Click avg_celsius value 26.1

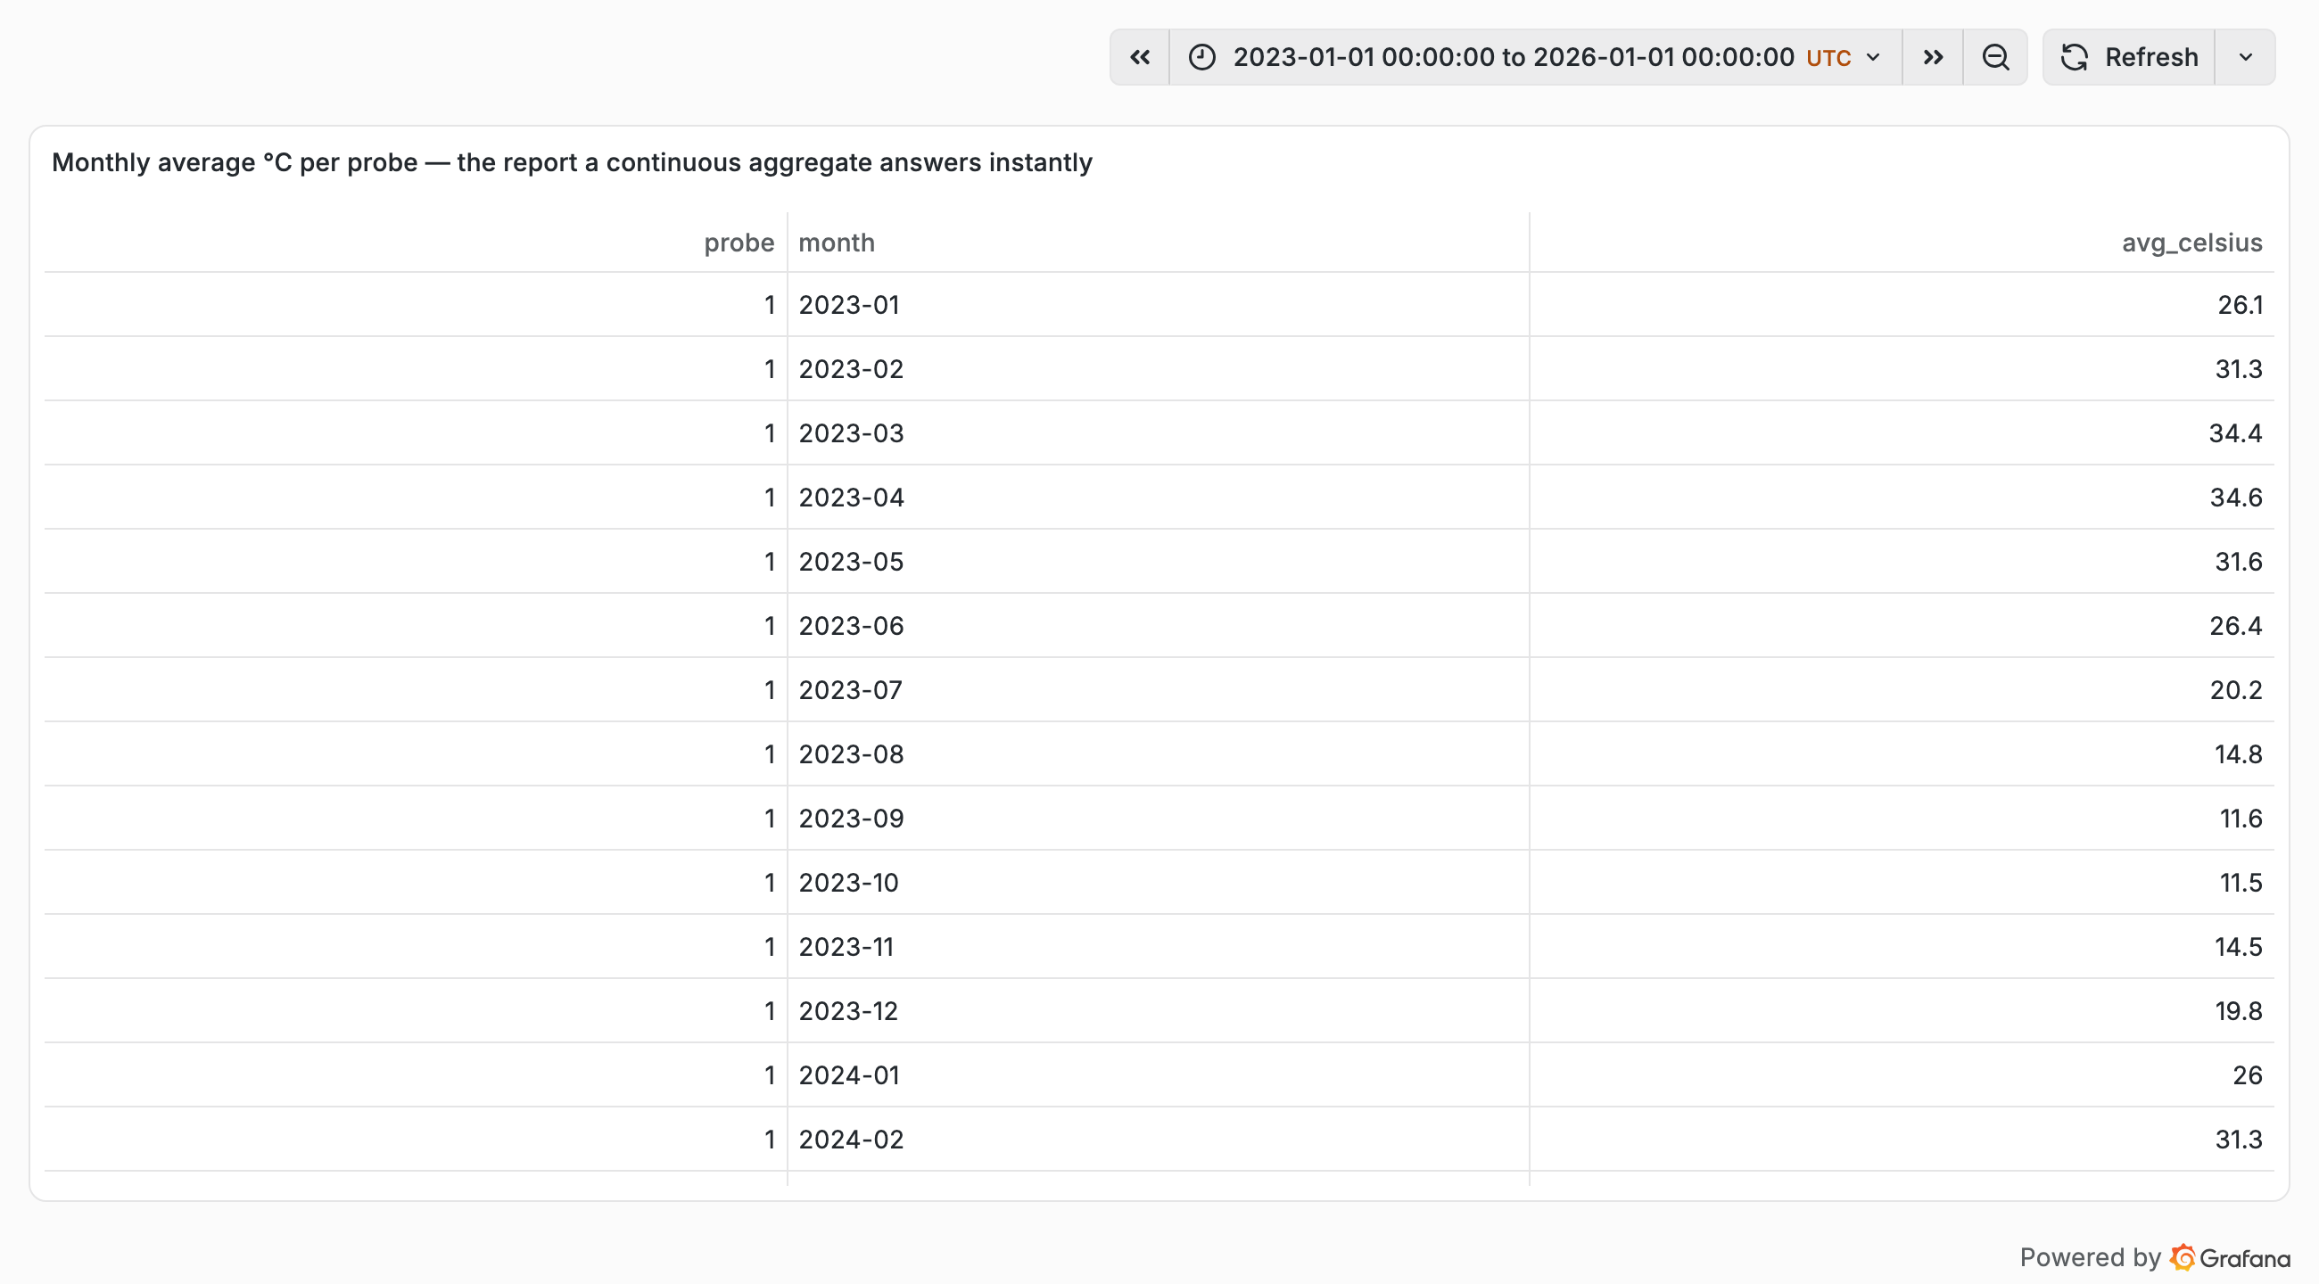[x=2240, y=305]
